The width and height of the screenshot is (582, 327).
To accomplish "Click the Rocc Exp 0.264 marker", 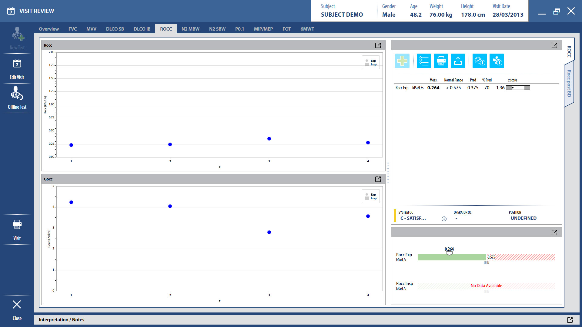I will 449,253.
